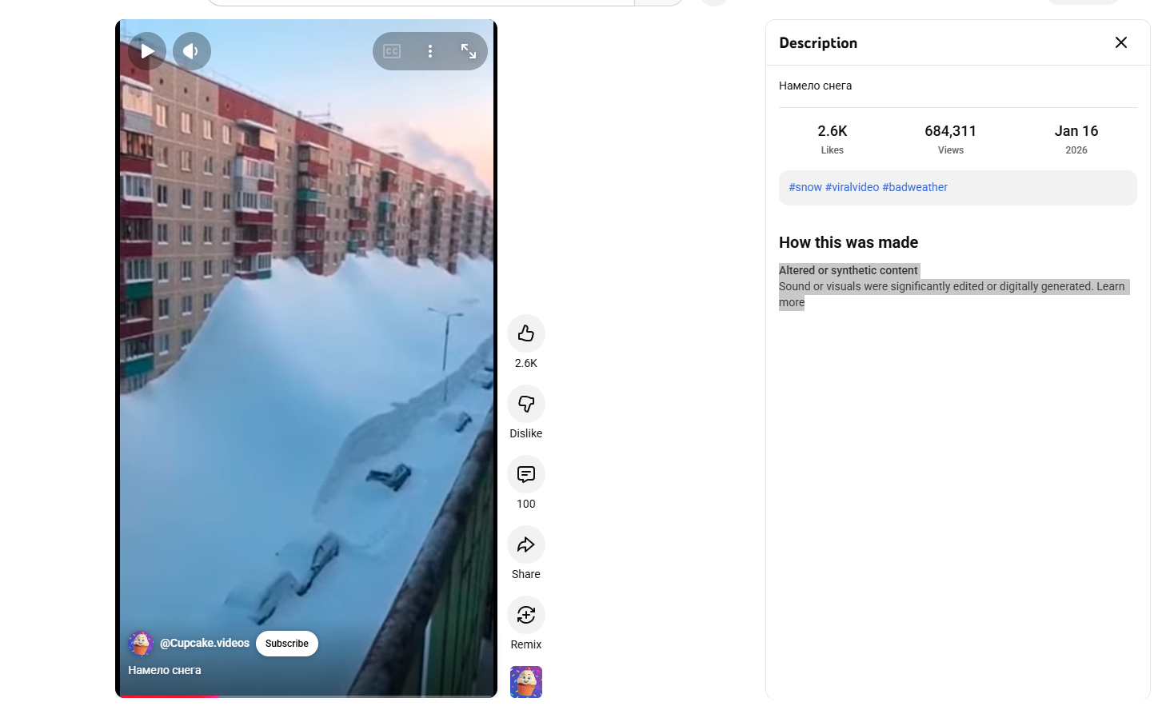Screen dimensions: 1154x706
Task: Open the #viralvideo hashtag
Action: tap(852, 187)
